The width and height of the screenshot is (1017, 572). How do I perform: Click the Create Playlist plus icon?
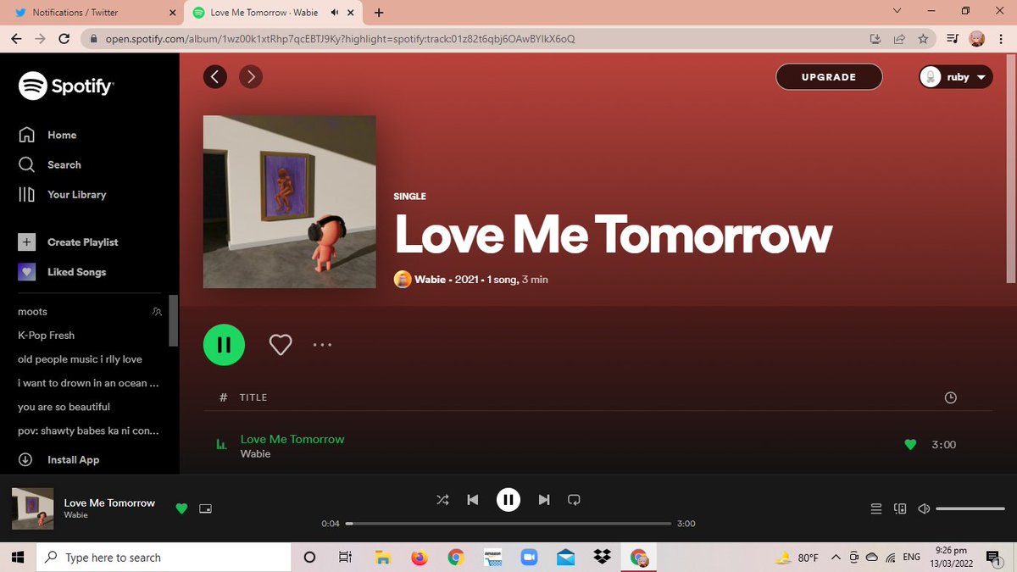[x=27, y=242]
